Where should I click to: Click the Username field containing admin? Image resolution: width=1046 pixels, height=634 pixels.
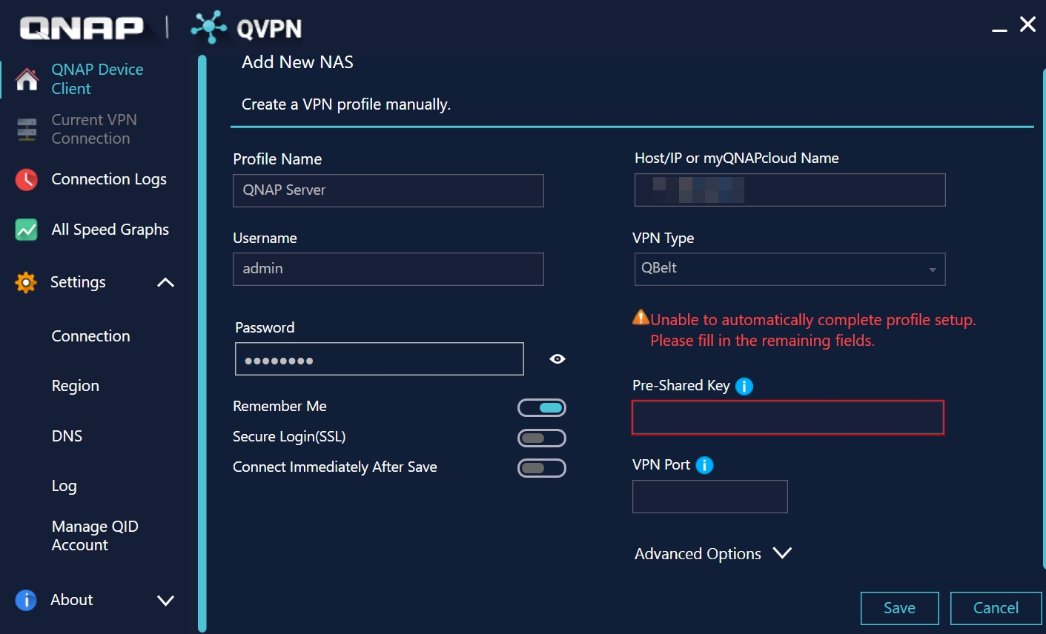[388, 269]
